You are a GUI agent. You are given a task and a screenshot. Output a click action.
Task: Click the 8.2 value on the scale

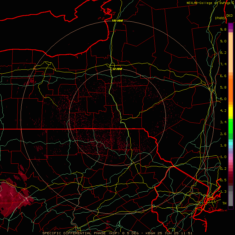[x=223, y=52]
